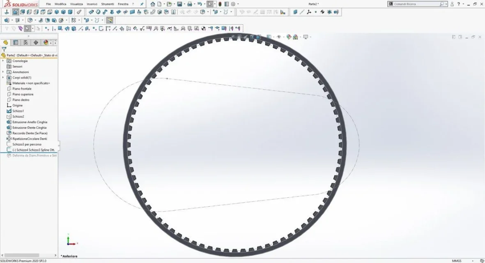Print using the printer icon

pyautogui.click(x=190, y=4)
